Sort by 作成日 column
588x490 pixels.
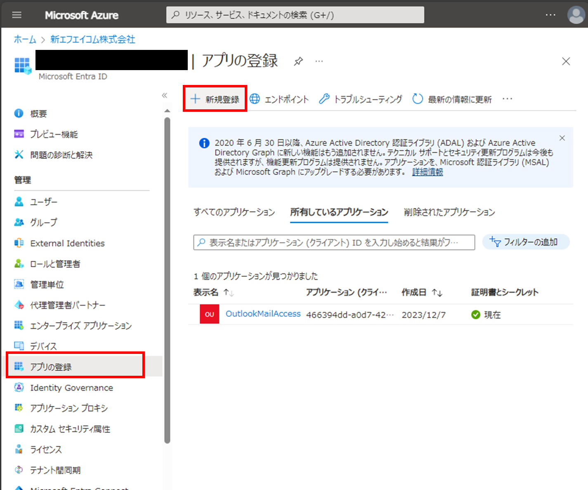[x=422, y=292]
